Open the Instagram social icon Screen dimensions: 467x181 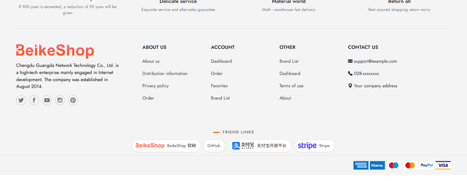[60, 100]
